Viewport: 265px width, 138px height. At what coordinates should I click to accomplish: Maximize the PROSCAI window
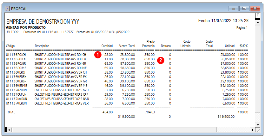point(244,9)
